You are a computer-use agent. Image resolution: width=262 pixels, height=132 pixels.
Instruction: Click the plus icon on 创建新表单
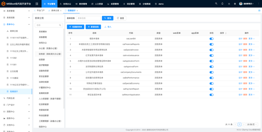point(70,27)
